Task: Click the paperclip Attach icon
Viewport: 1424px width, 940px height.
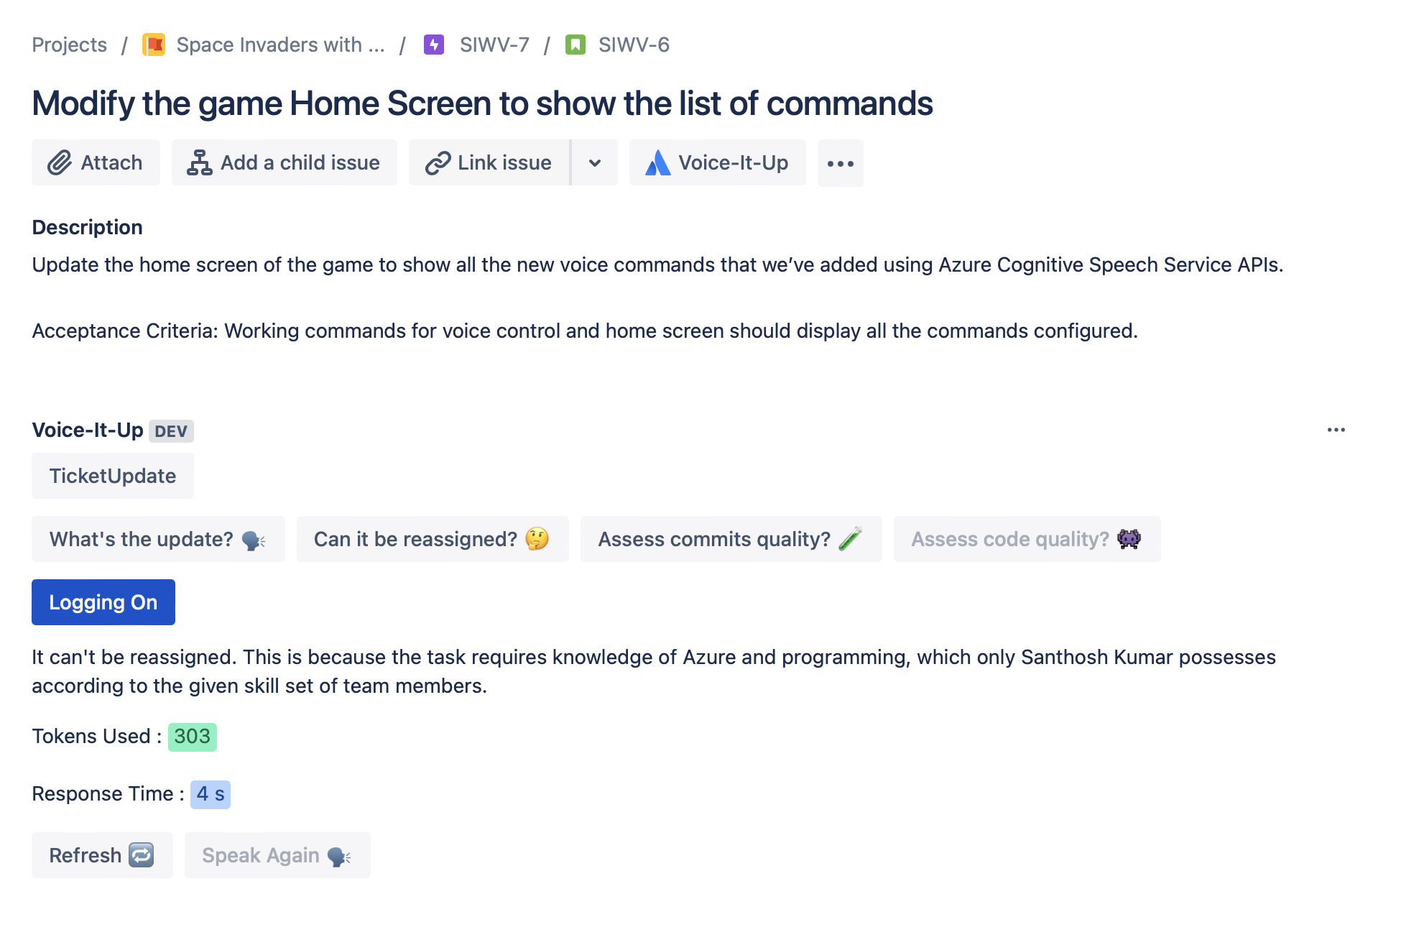Action: (60, 163)
